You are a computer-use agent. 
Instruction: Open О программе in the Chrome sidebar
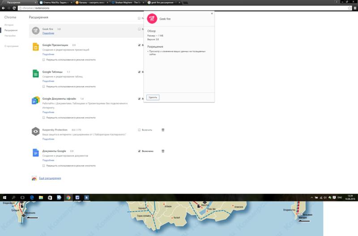click(12, 46)
